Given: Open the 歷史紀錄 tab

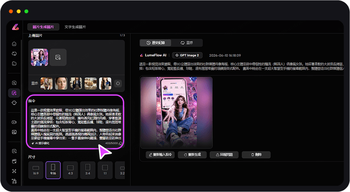Looking at the screenshot, I should (x=155, y=43).
